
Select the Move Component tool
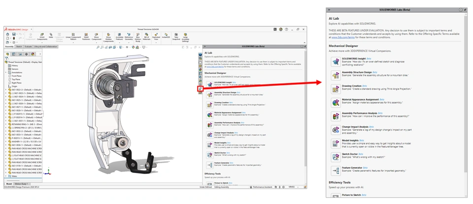96,36
